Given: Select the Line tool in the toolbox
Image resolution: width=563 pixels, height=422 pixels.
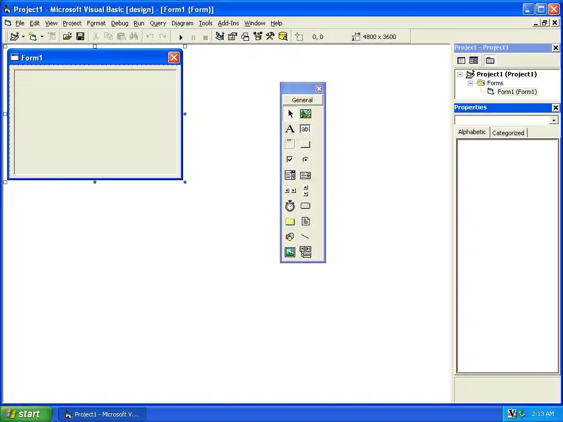Looking at the screenshot, I should 306,237.
